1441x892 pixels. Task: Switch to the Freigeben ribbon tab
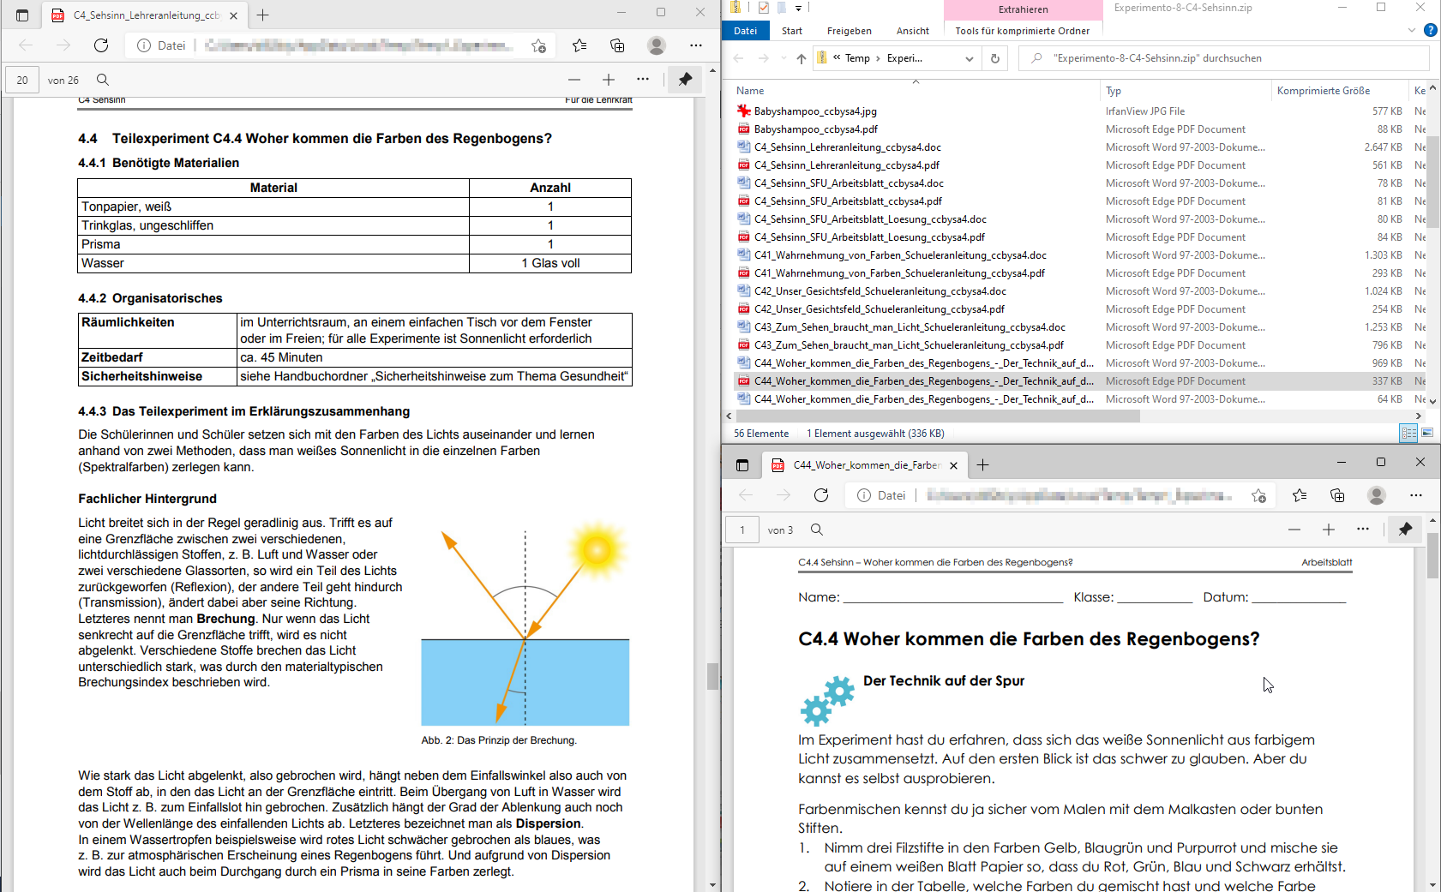tap(849, 31)
